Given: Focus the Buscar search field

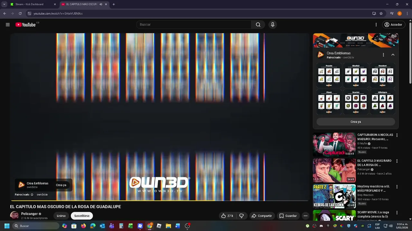Looking at the screenshot, I should tap(194, 25).
